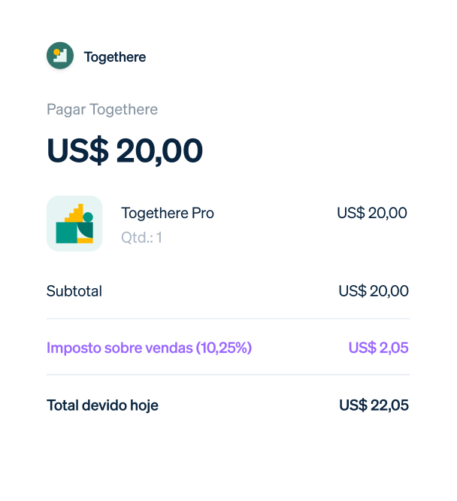Click the green square in product image
Image resolution: width=457 pixels, height=501 pixels.
[66, 232]
